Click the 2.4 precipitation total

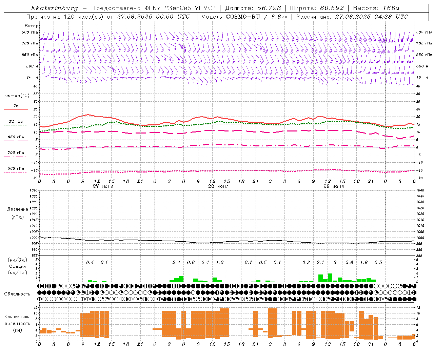(176, 263)
